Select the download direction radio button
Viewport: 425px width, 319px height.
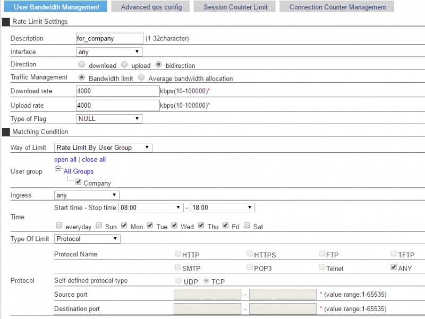click(x=82, y=65)
